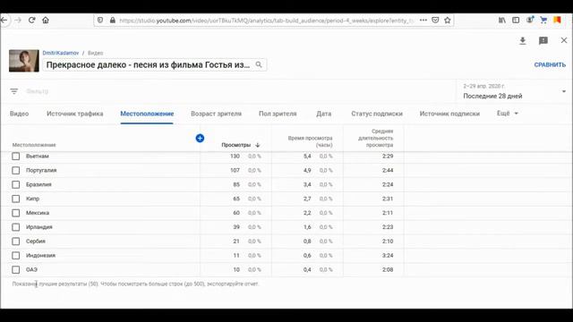Click the СРАВНИТЬ button
The height and width of the screenshot is (322, 573).
[550, 64]
